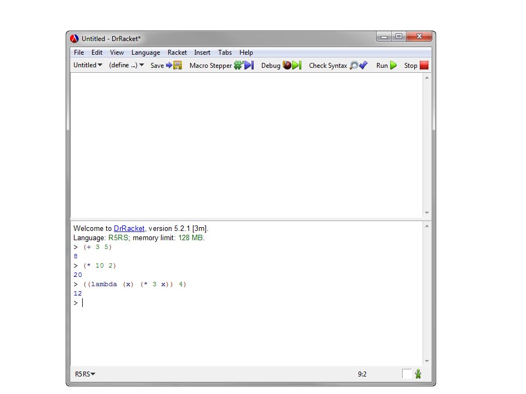
Task: Click the green Run arrow icon
Action: point(393,65)
